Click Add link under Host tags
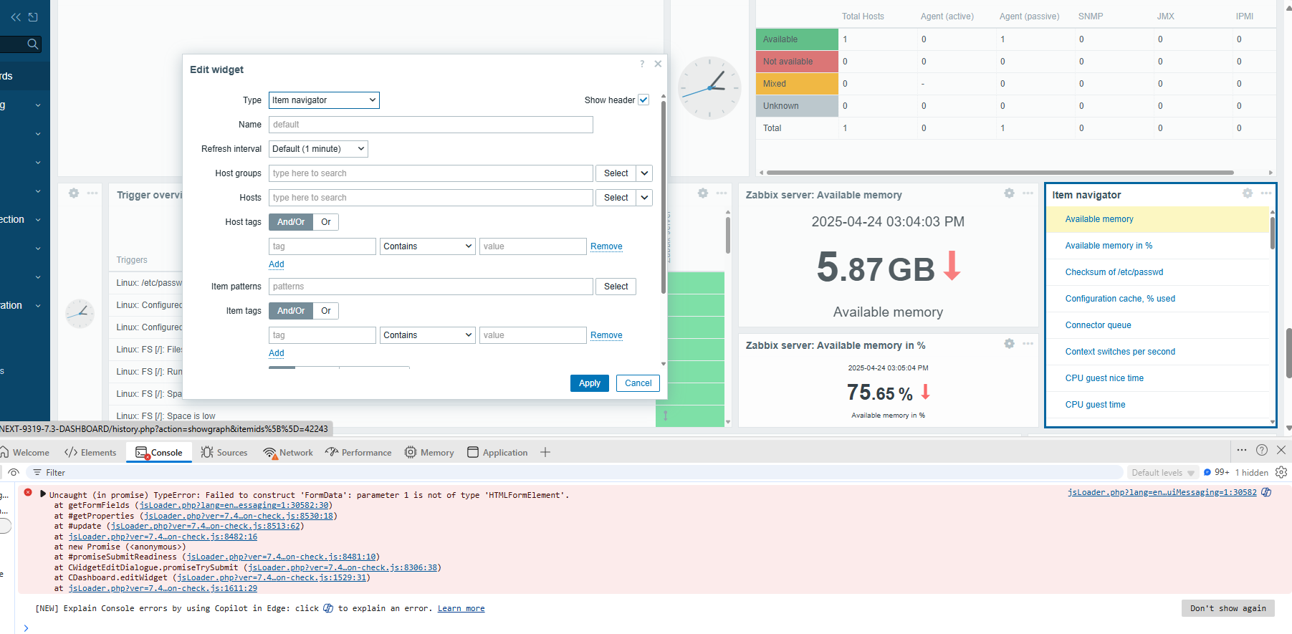Screen dimensions: 1292x634 pyautogui.click(x=277, y=264)
